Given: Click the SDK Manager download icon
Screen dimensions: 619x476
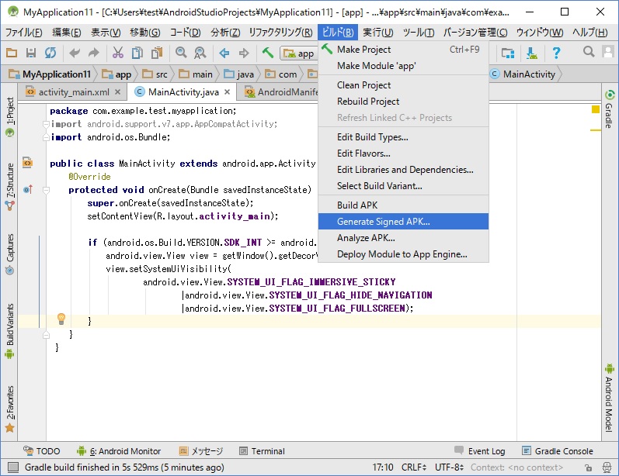Looking at the screenshot, I should point(532,53).
